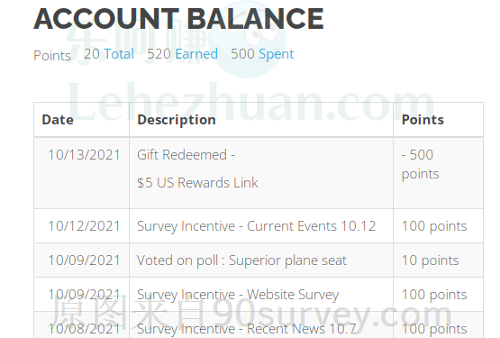Select the 100 points cell for Current Events
The image size is (500, 338).
click(434, 226)
